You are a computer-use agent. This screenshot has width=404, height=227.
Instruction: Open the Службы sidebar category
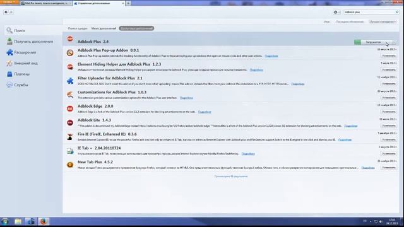[x=33, y=84]
